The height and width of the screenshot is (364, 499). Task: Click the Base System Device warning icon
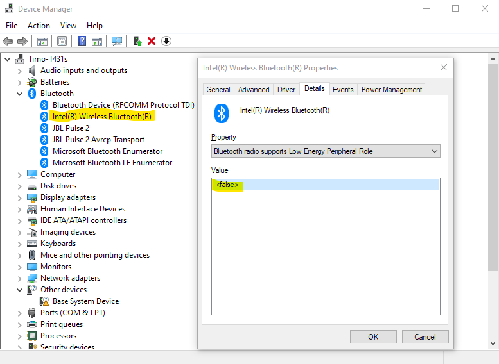(44, 301)
